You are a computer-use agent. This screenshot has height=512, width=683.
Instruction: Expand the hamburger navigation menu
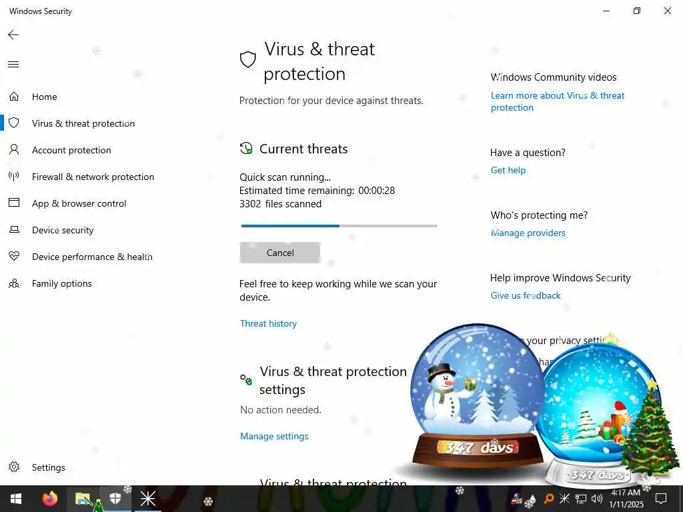13,65
